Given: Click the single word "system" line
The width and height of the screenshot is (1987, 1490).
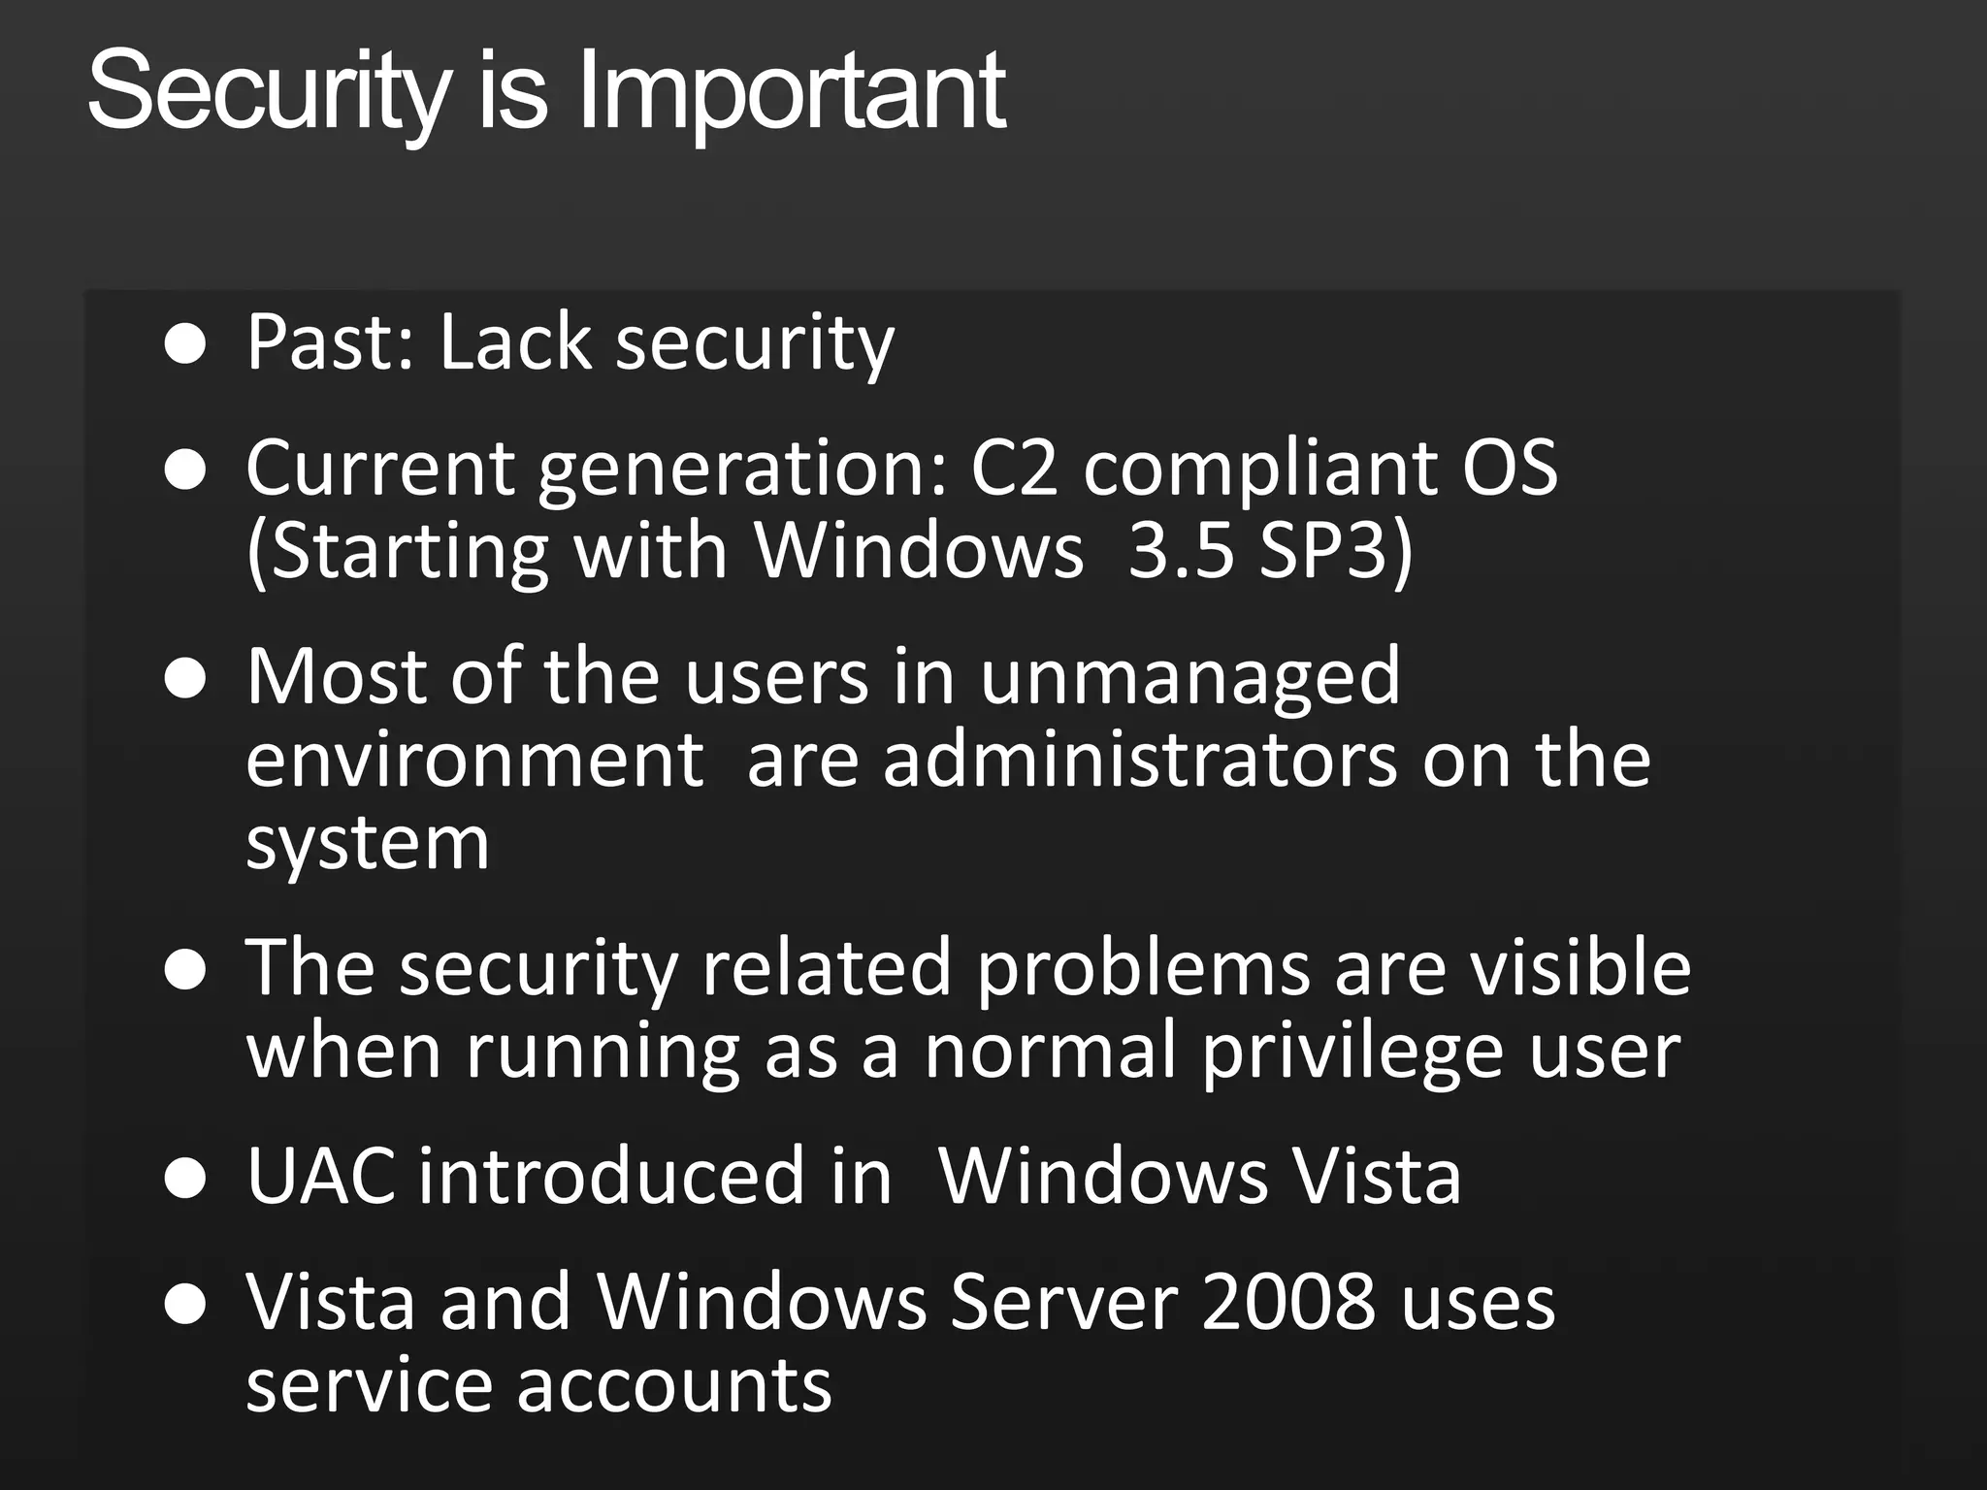Looking at the screenshot, I should [x=368, y=842].
